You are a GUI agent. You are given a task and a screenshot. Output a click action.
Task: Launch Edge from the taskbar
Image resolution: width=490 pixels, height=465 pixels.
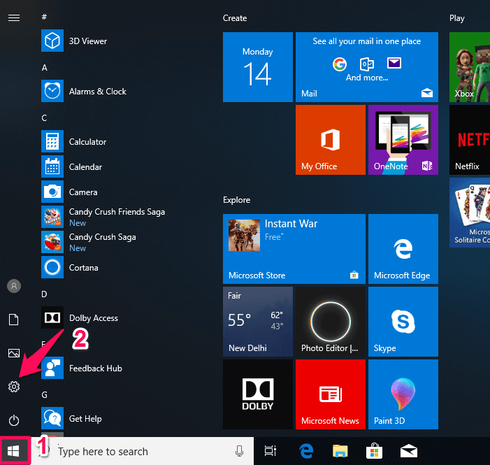[306, 451]
